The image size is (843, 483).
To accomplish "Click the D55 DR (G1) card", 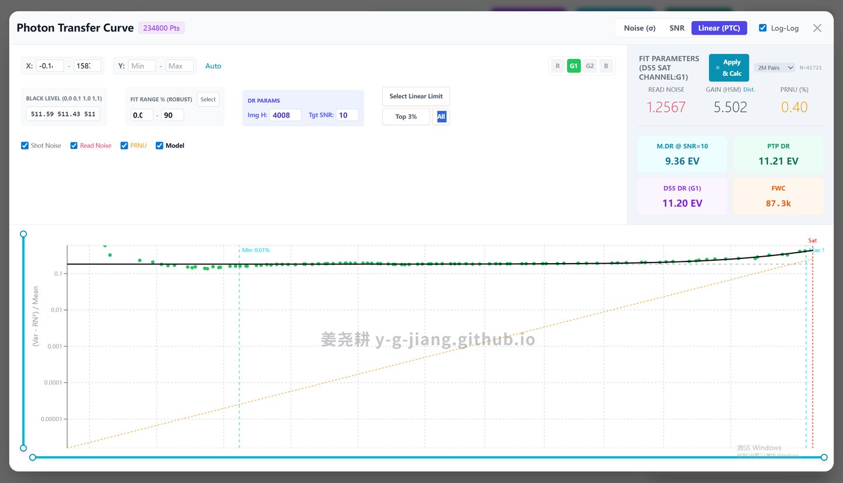I will click(x=683, y=196).
